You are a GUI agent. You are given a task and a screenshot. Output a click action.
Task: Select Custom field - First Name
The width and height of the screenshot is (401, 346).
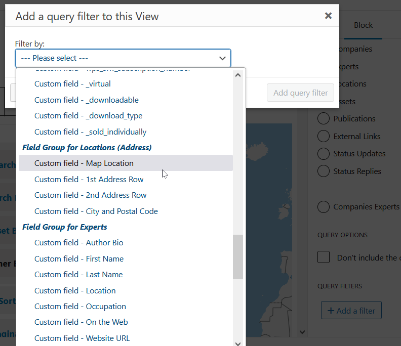pyautogui.click(x=126, y=259)
